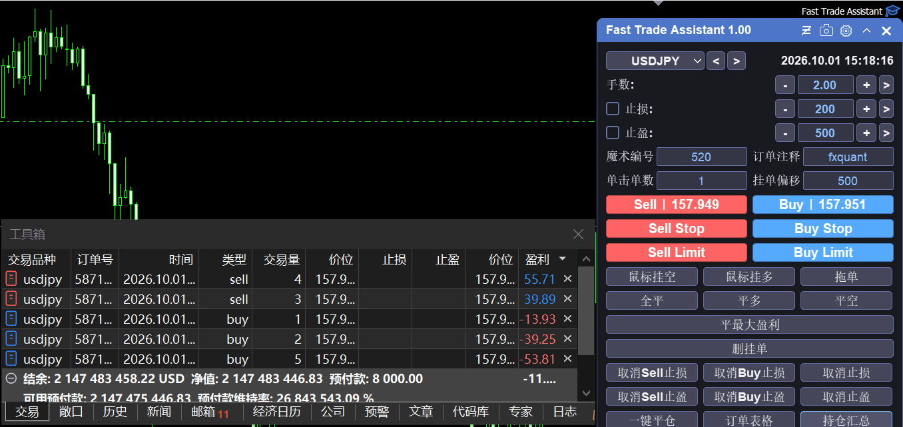Close the -53.81 buy order
Screen dimensions: 903x427
567,359
